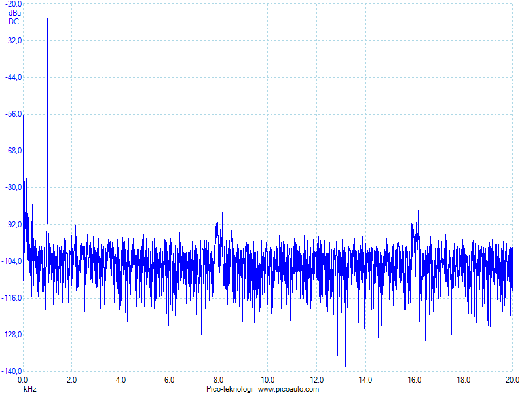Image resolution: width=524 pixels, height=393 pixels.
Task: Click the -80,0 axis label
Action: click(13, 187)
